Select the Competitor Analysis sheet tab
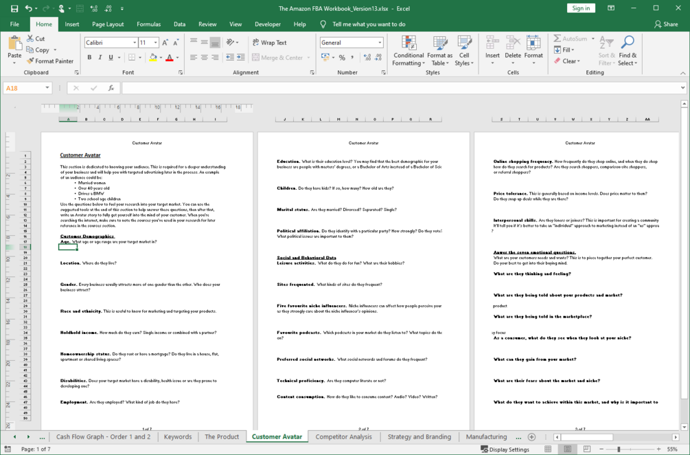The height and width of the screenshot is (455, 690). [344, 437]
